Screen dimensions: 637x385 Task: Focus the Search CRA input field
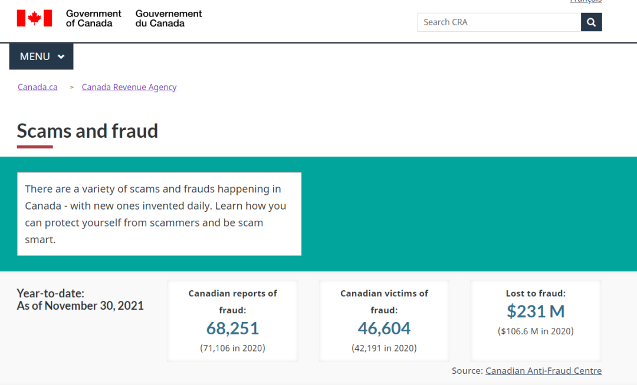498,22
